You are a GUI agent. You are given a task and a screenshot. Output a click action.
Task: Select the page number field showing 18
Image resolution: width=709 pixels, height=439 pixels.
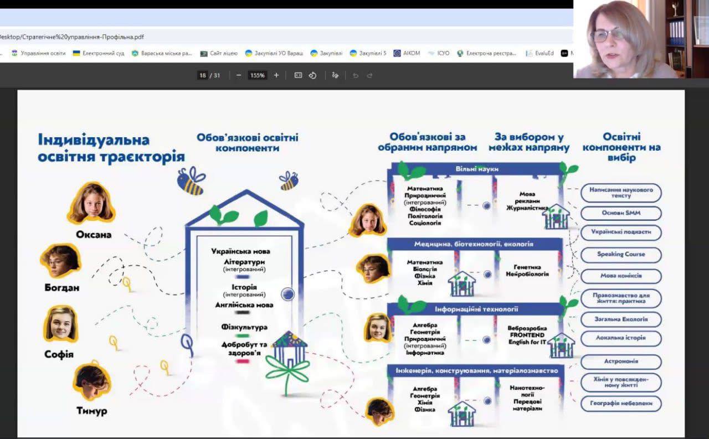[203, 75]
